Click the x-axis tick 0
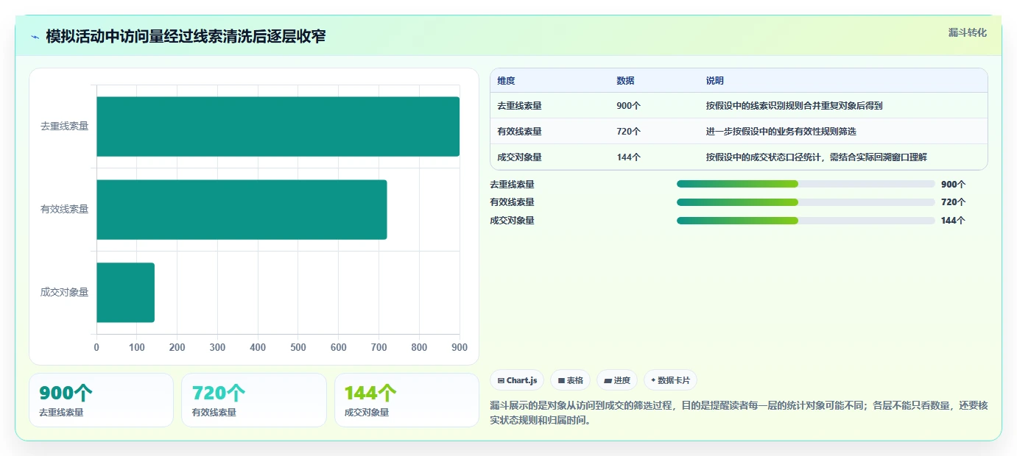Viewport: 1017px width, 456px height. [96, 347]
